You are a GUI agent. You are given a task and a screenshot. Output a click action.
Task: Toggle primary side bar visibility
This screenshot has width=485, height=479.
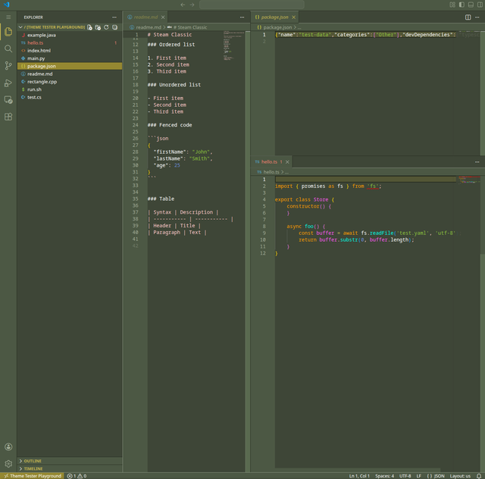462,5
